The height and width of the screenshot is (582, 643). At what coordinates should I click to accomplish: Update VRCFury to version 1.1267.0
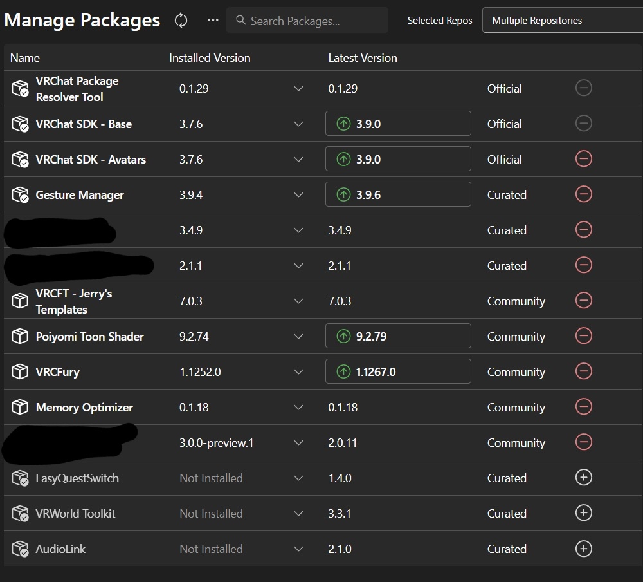(398, 371)
